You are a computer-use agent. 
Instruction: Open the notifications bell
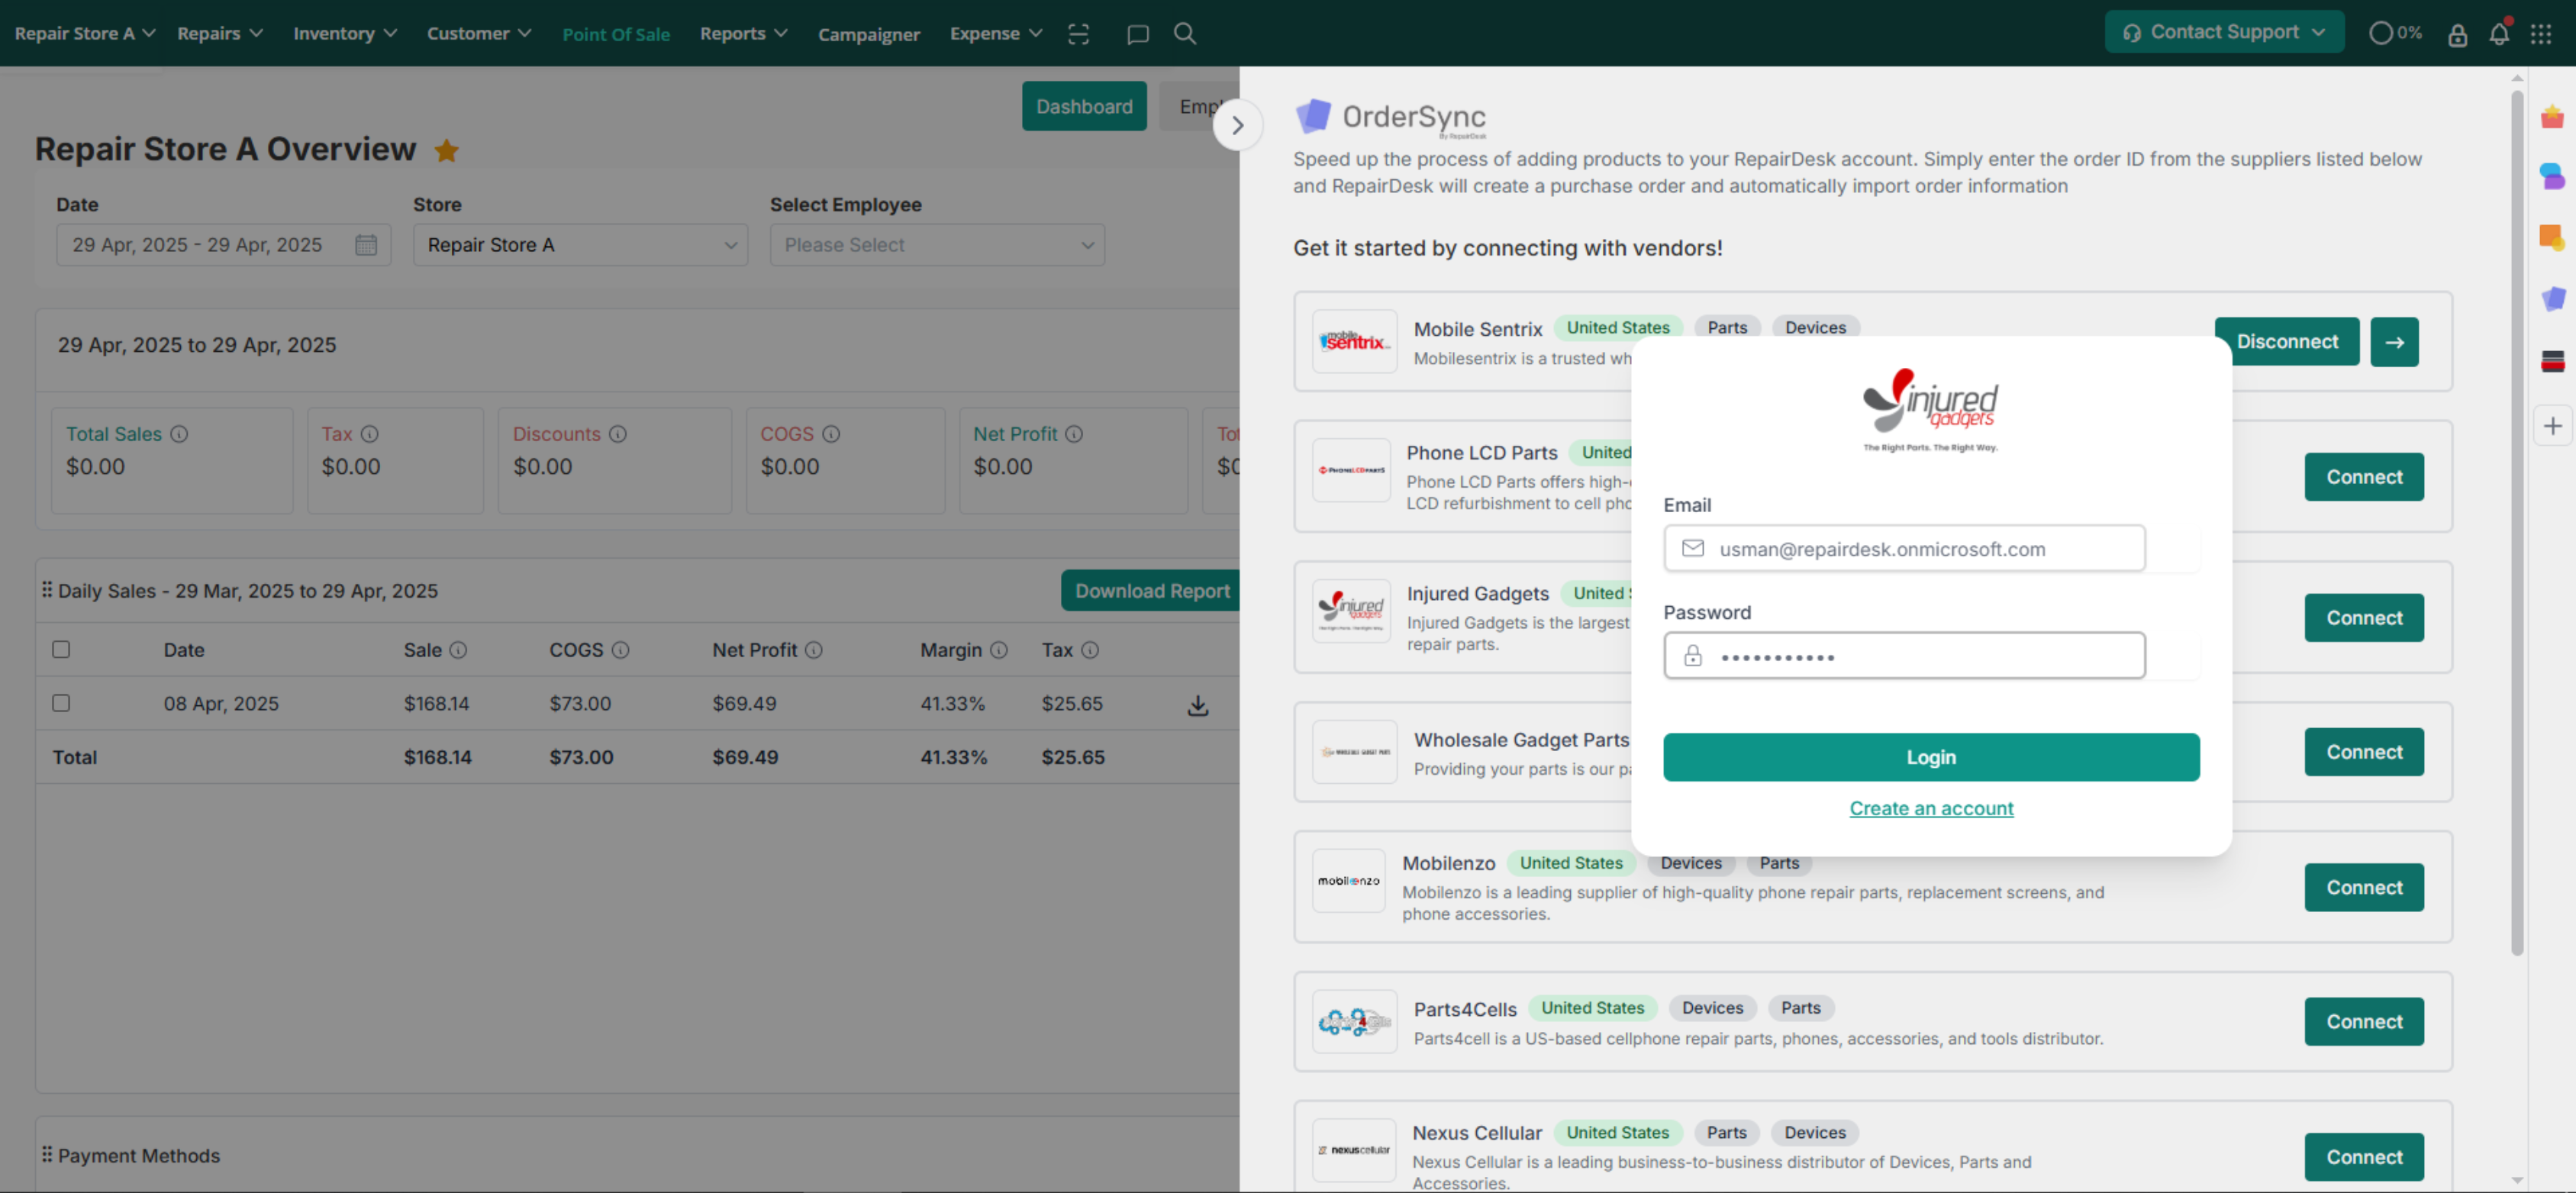pos(2499,34)
